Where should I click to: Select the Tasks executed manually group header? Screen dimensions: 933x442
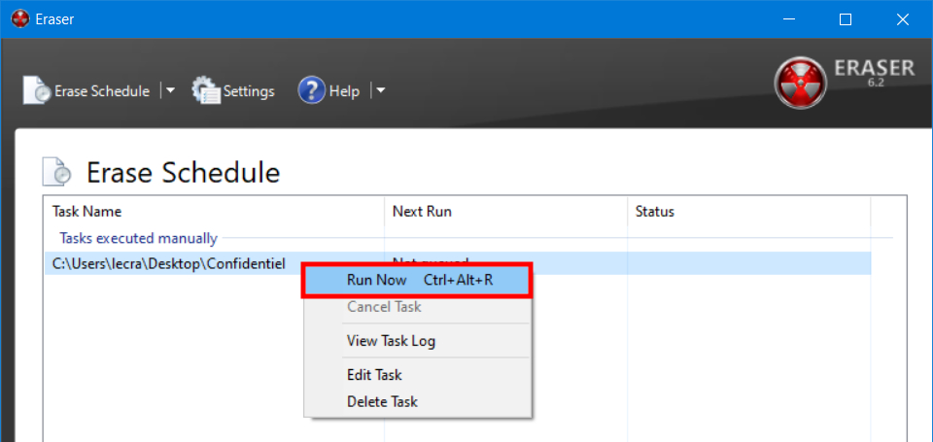tap(138, 239)
